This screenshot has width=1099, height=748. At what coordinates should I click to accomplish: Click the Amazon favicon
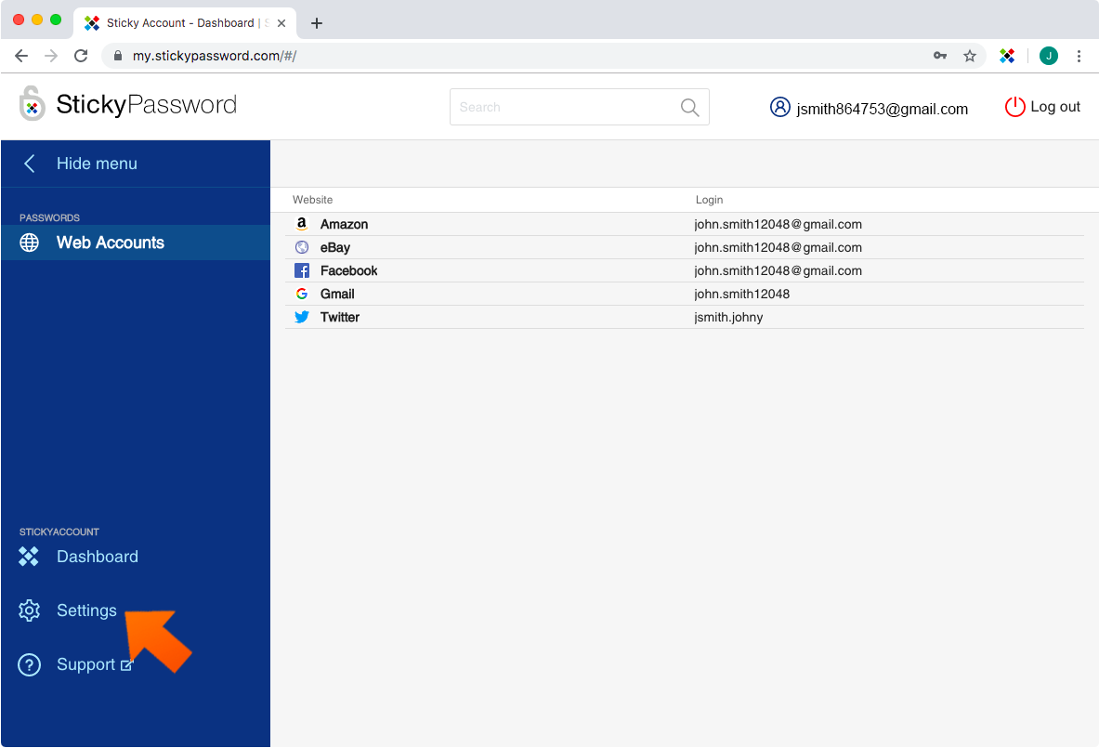(x=301, y=224)
